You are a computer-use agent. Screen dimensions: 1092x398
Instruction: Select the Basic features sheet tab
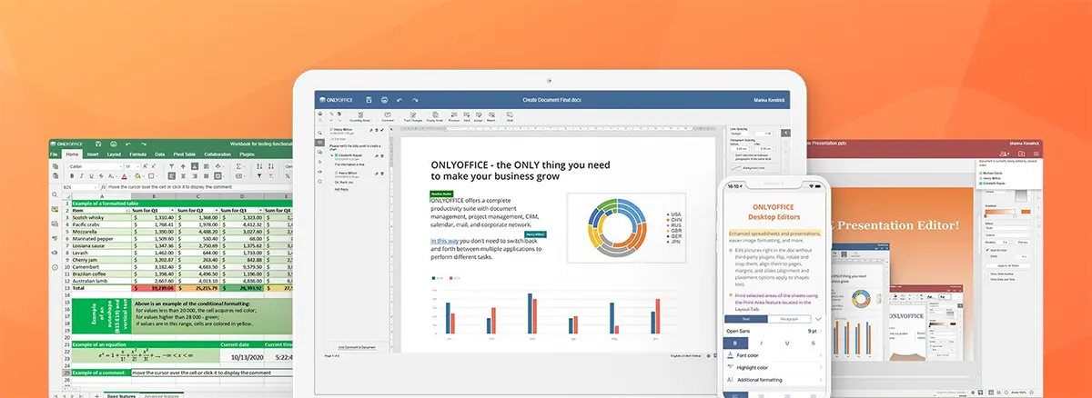click(121, 396)
